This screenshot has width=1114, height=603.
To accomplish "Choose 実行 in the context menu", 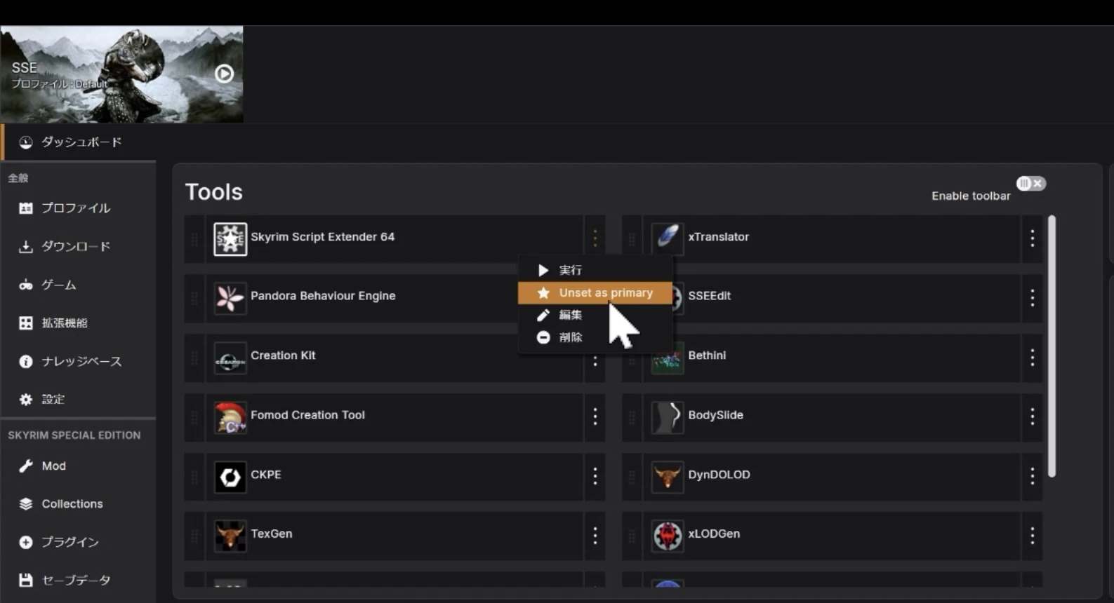I will pos(595,270).
